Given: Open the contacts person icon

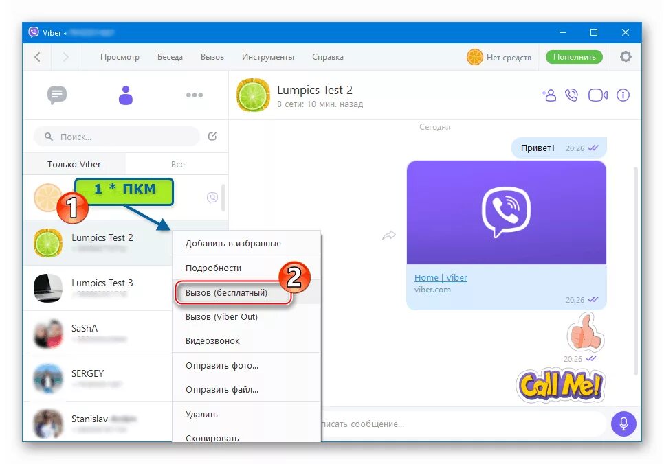Looking at the screenshot, I should [125, 95].
